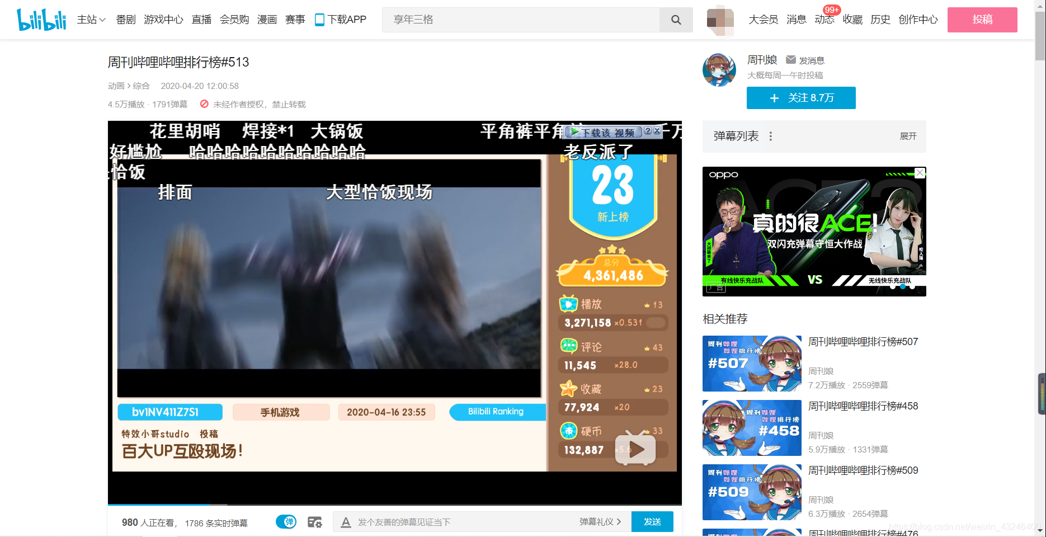The height and width of the screenshot is (537, 1046).
Task: Expand the danmaku list with 展开
Action: coord(908,136)
